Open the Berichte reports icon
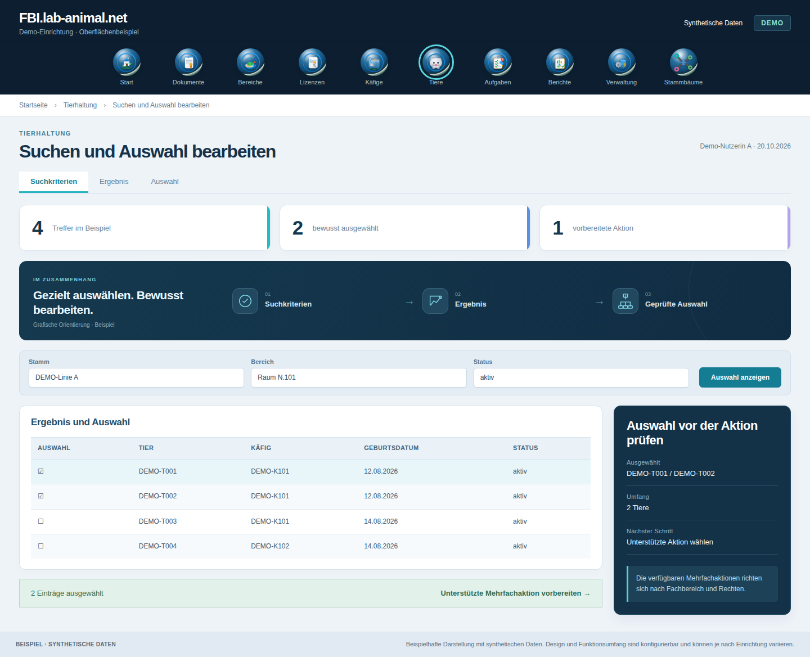 (560, 62)
